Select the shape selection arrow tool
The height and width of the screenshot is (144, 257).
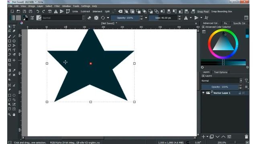tap(10, 26)
